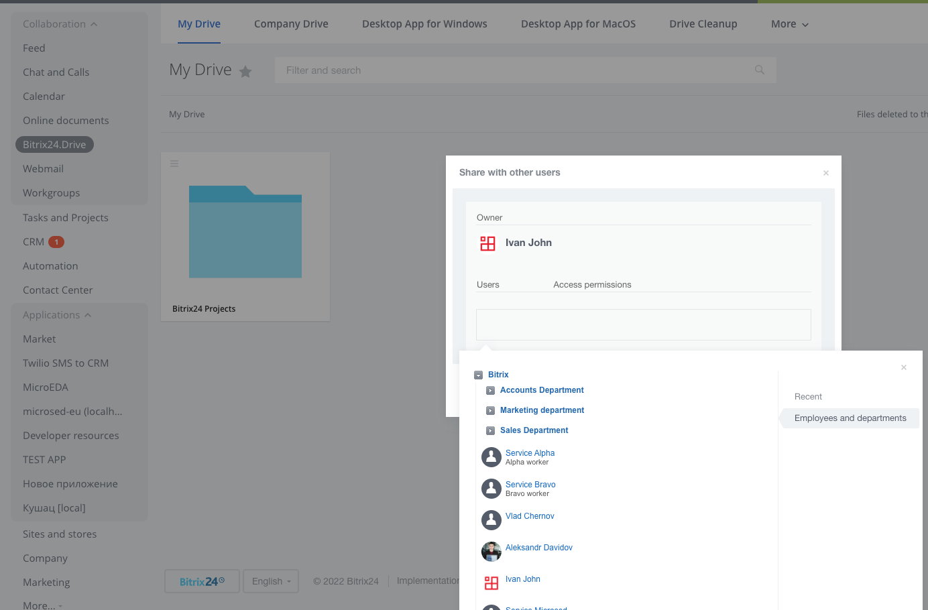Close the Share with other users dialog
928x610 pixels.
click(826, 173)
